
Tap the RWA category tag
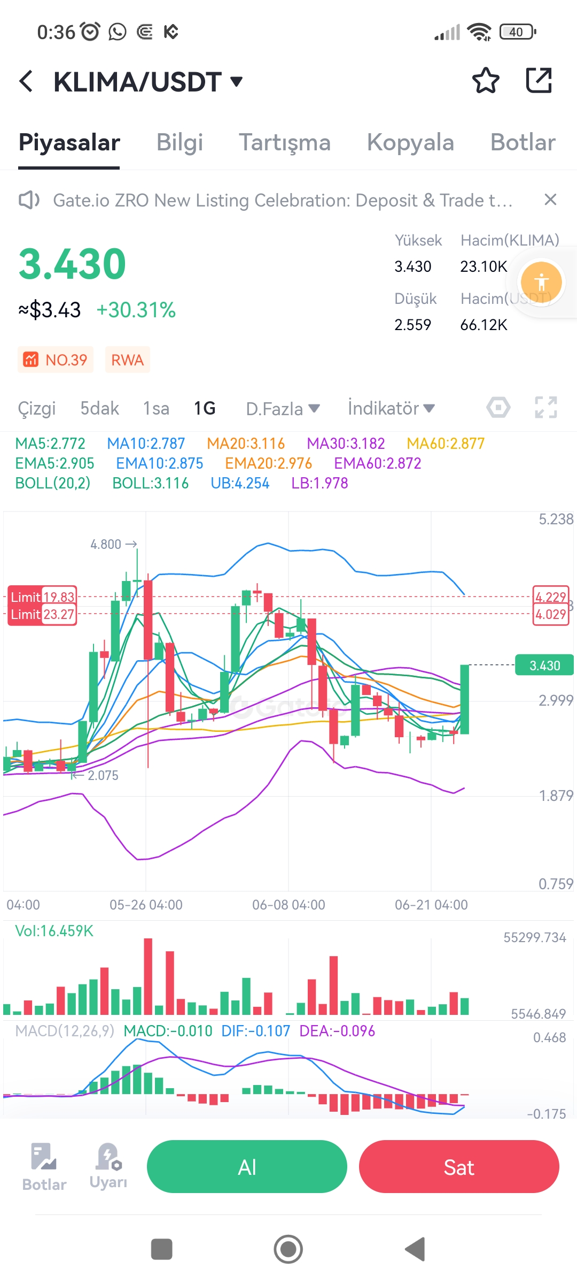point(127,360)
